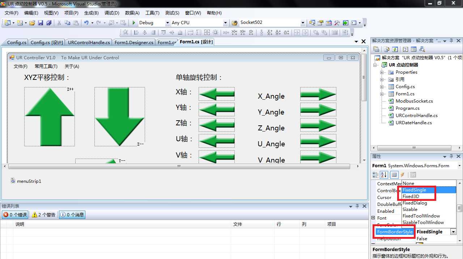
Task: Click Align Lefts layout icon
Action: [x=136, y=33]
